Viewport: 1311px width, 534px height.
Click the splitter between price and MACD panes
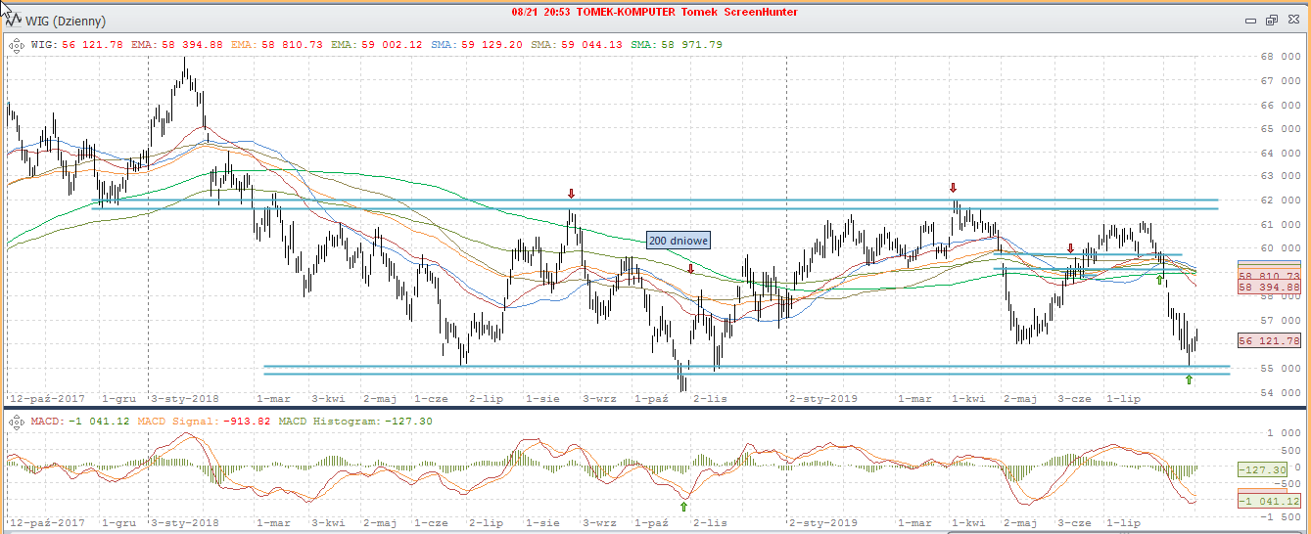[x=655, y=407]
